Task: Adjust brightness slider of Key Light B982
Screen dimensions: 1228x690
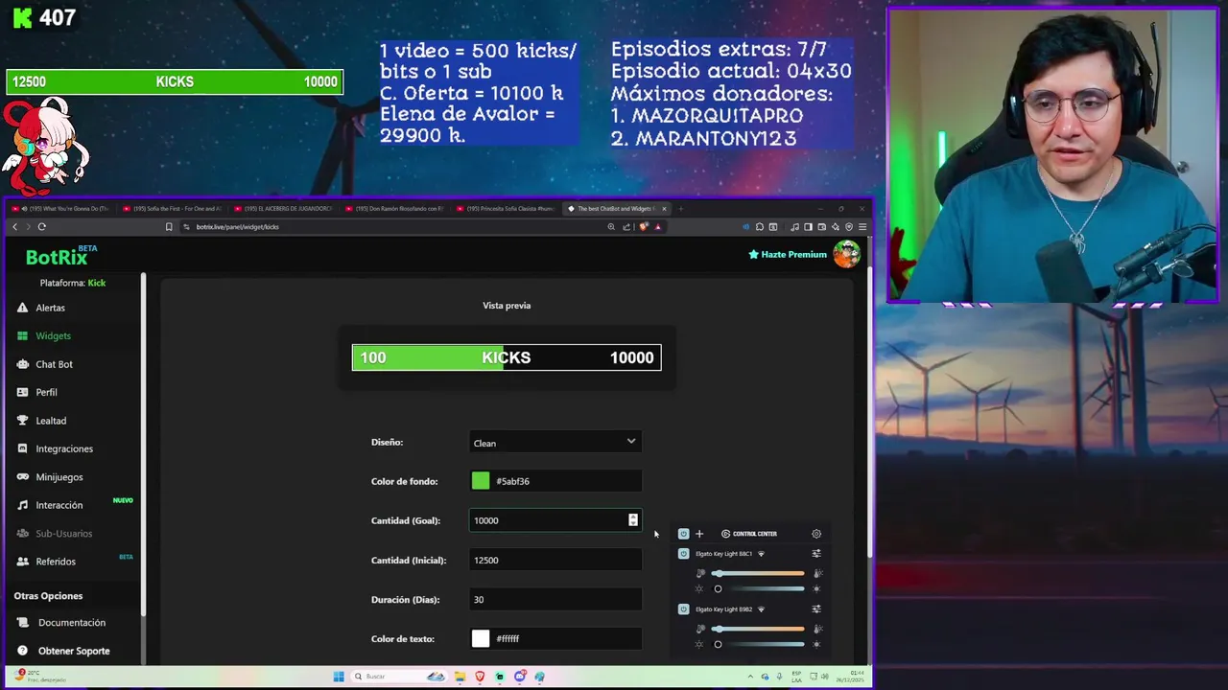Action: tap(758, 644)
